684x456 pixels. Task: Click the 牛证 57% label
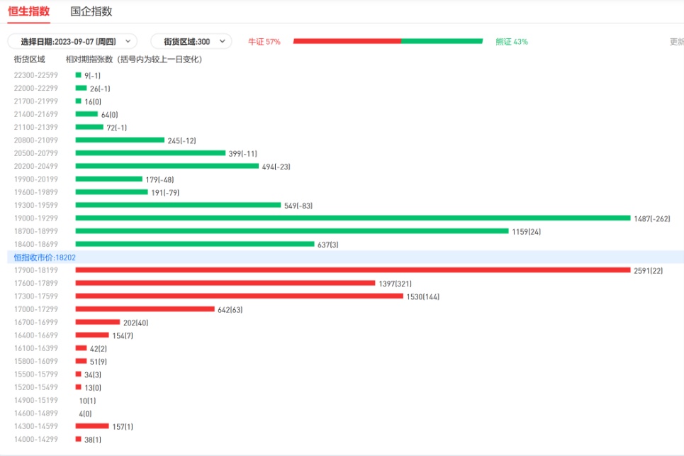tap(264, 42)
